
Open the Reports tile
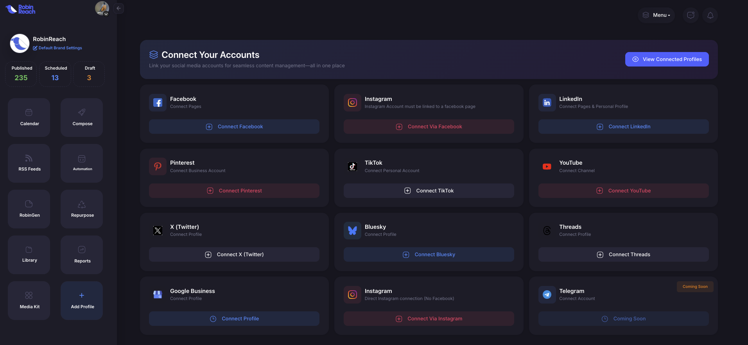tap(82, 255)
